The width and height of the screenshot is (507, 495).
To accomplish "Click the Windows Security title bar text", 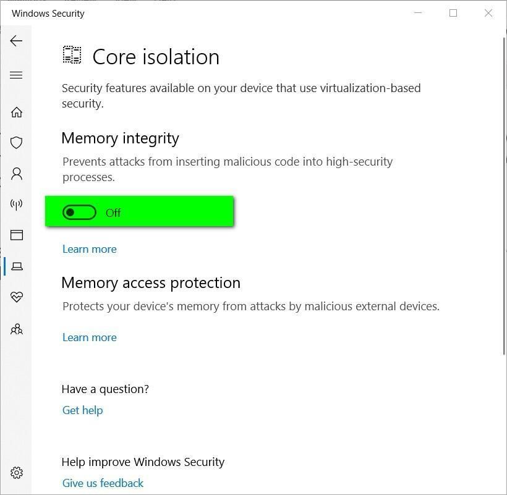I will point(48,13).
